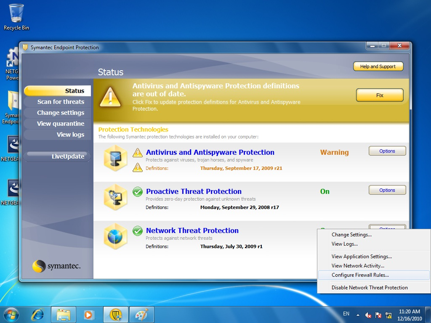Select Symantec Endpoint Protection taskbar button

pyautogui.click(x=116, y=315)
